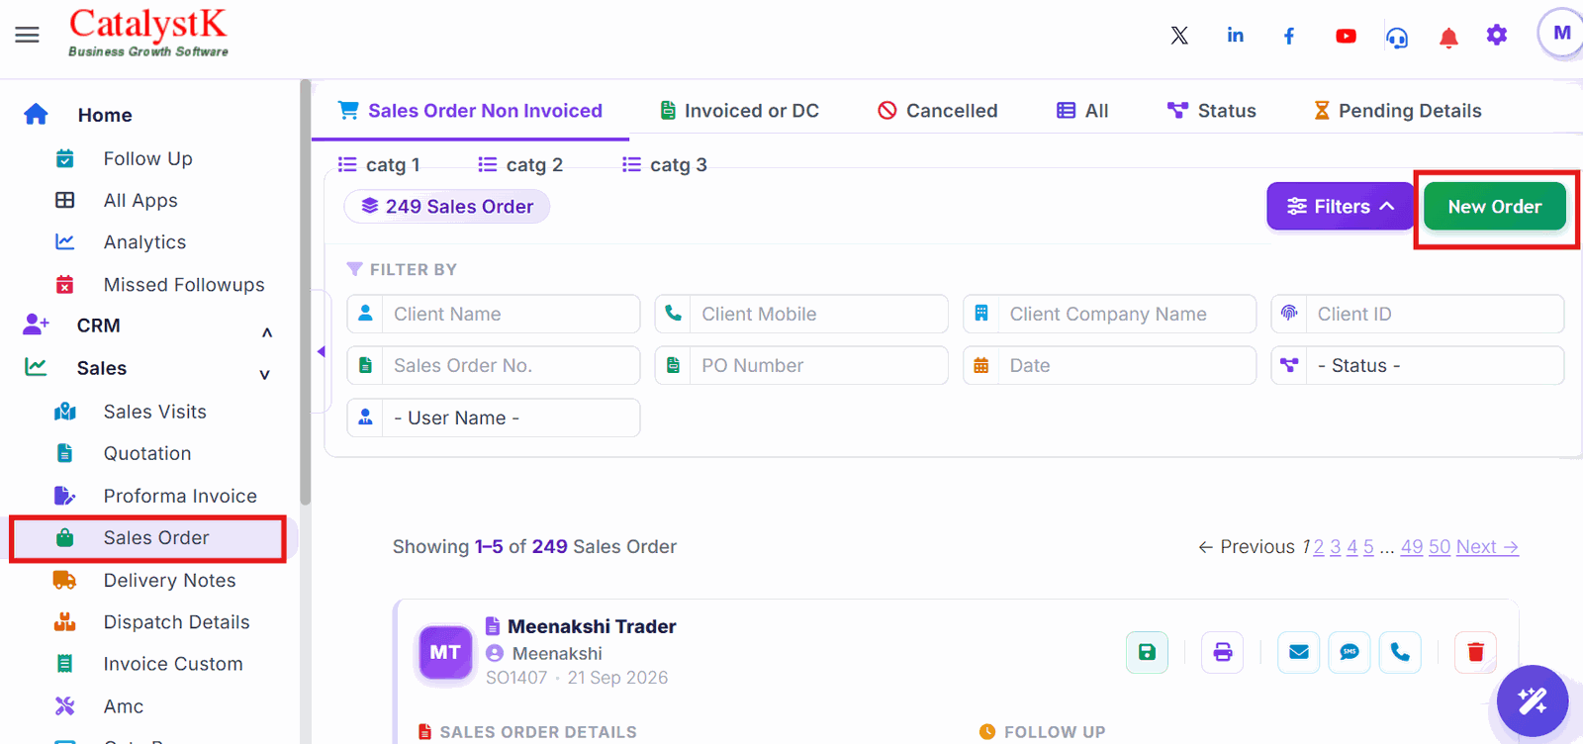The width and height of the screenshot is (1583, 744).
Task: Open the settings gear icon
Action: (1497, 36)
